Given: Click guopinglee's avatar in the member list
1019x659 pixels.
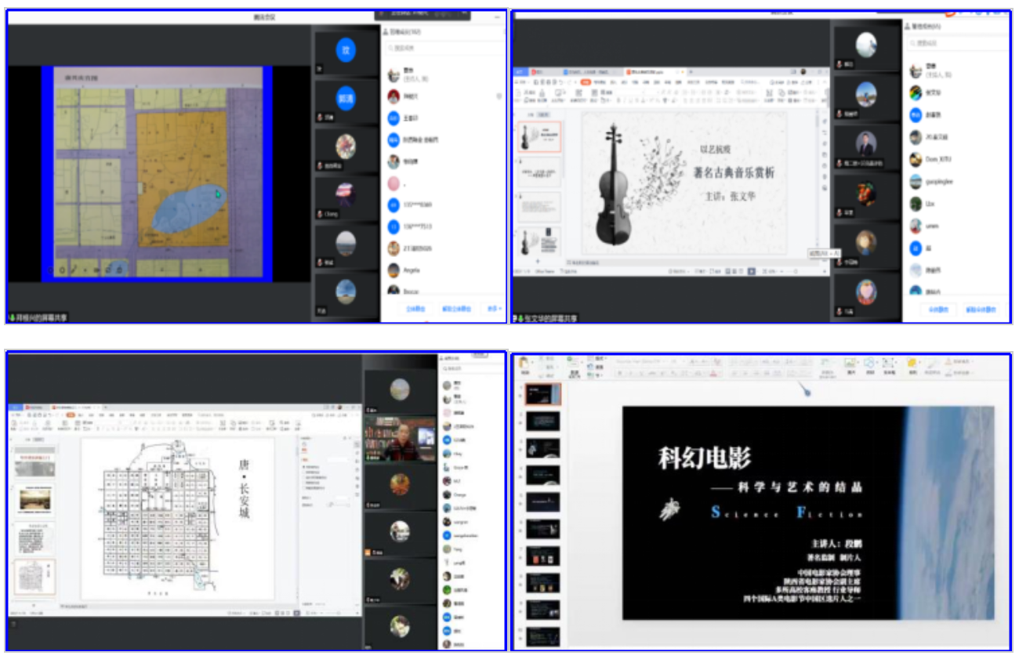Looking at the screenshot, I should click(916, 181).
